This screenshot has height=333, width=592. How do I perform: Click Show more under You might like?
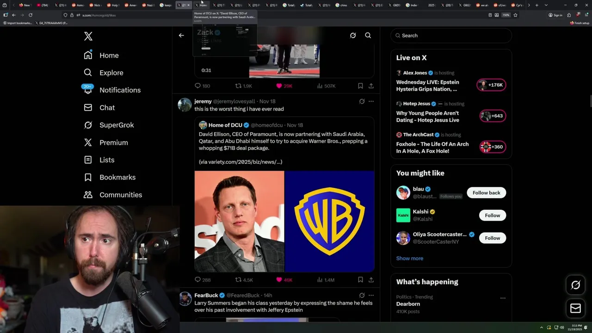click(410, 259)
